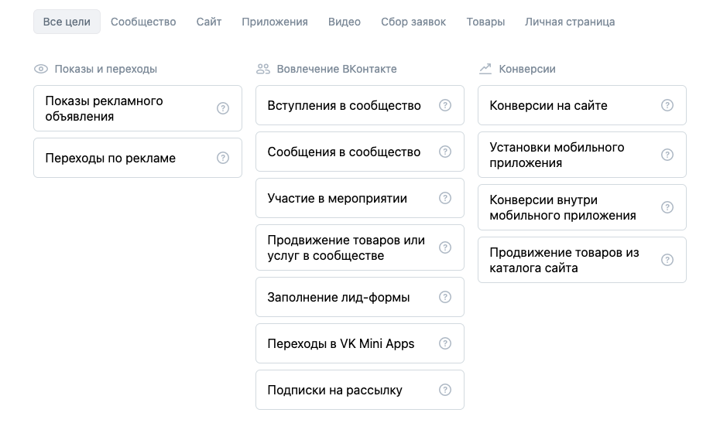
Task: Click question mark next to Конверсии на сайте
Action: [x=667, y=105]
